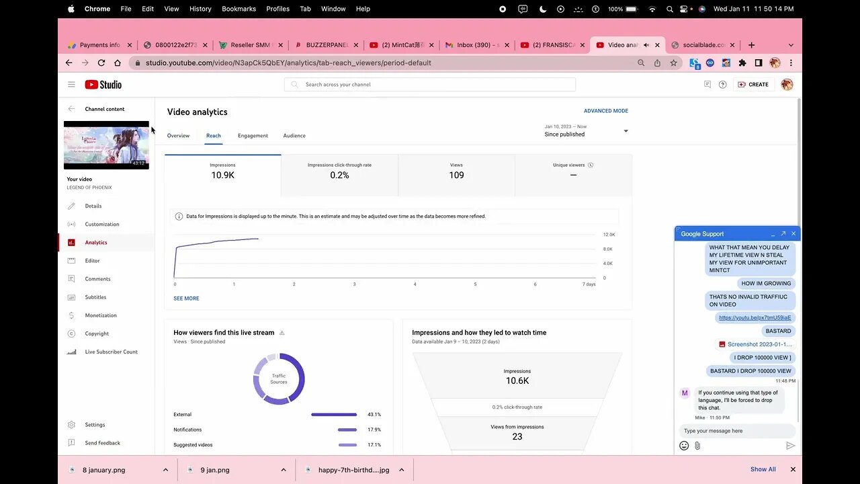860x484 pixels.
Task: Switch to the socialblade browser tab
Action: (703, 45)
